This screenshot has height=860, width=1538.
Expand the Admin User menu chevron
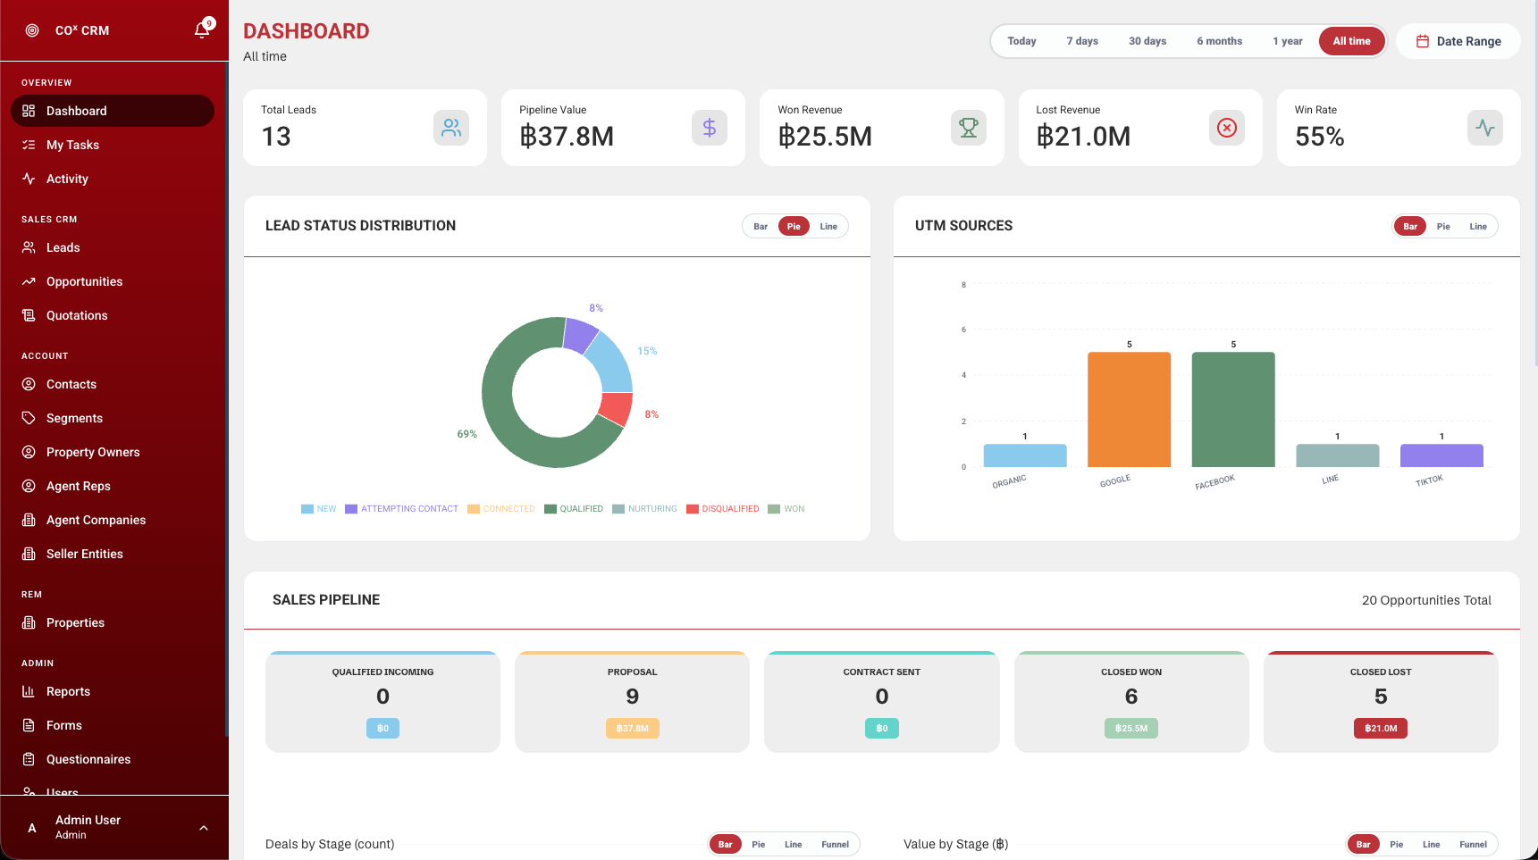pos(204,828)
